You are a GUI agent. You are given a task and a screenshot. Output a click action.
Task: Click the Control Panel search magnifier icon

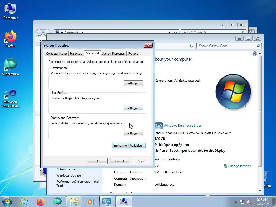[258, 46]
